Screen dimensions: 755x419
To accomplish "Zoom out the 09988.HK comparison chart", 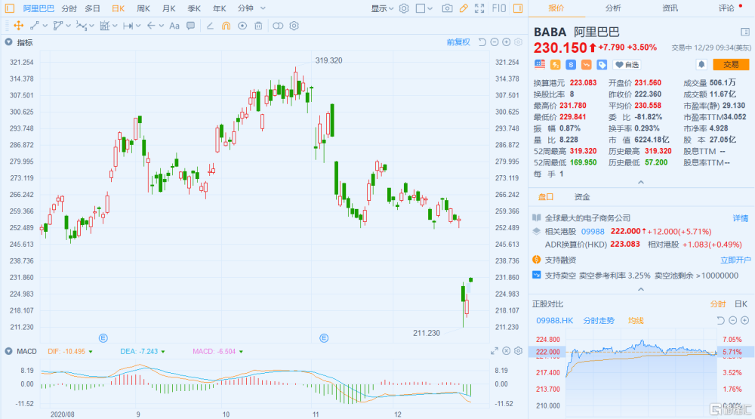I will click(733, 320).
